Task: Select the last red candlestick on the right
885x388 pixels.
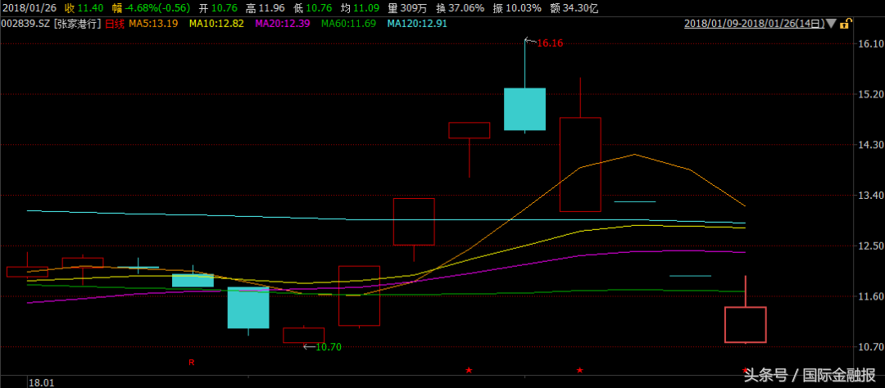Action: tap(745, 324)
